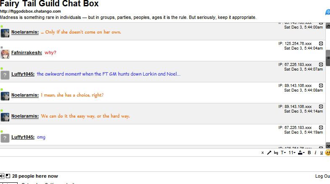This screenshot has height=184, width=330.
Task: Open the font size 11 dropdown
Action: pos(292,153)
